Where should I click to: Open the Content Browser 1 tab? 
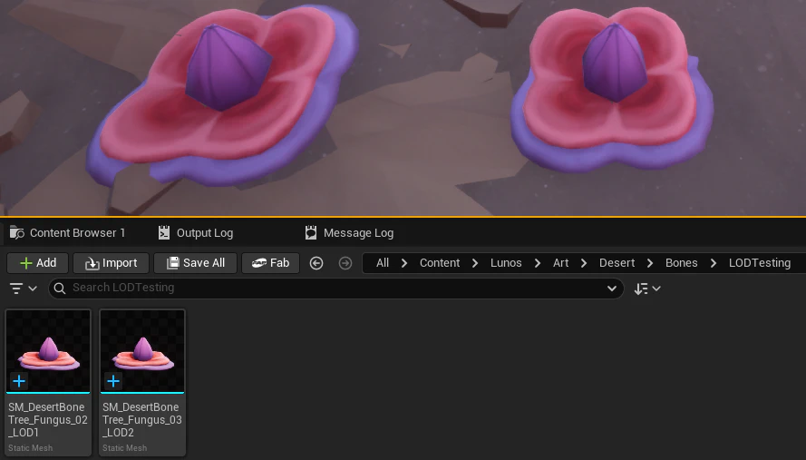(68, 233)
